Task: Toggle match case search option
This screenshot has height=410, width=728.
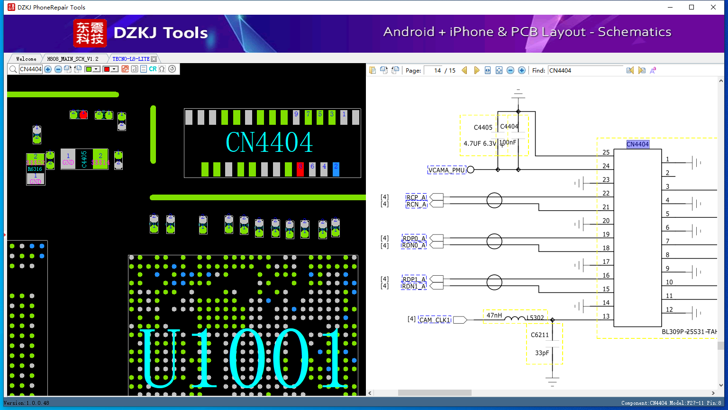Action: (653, 70)
